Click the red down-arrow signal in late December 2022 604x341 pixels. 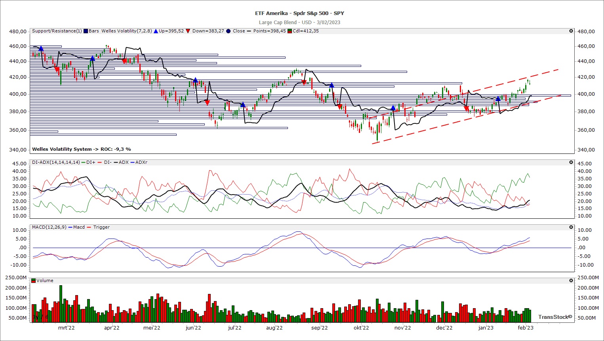pos(466,108)
